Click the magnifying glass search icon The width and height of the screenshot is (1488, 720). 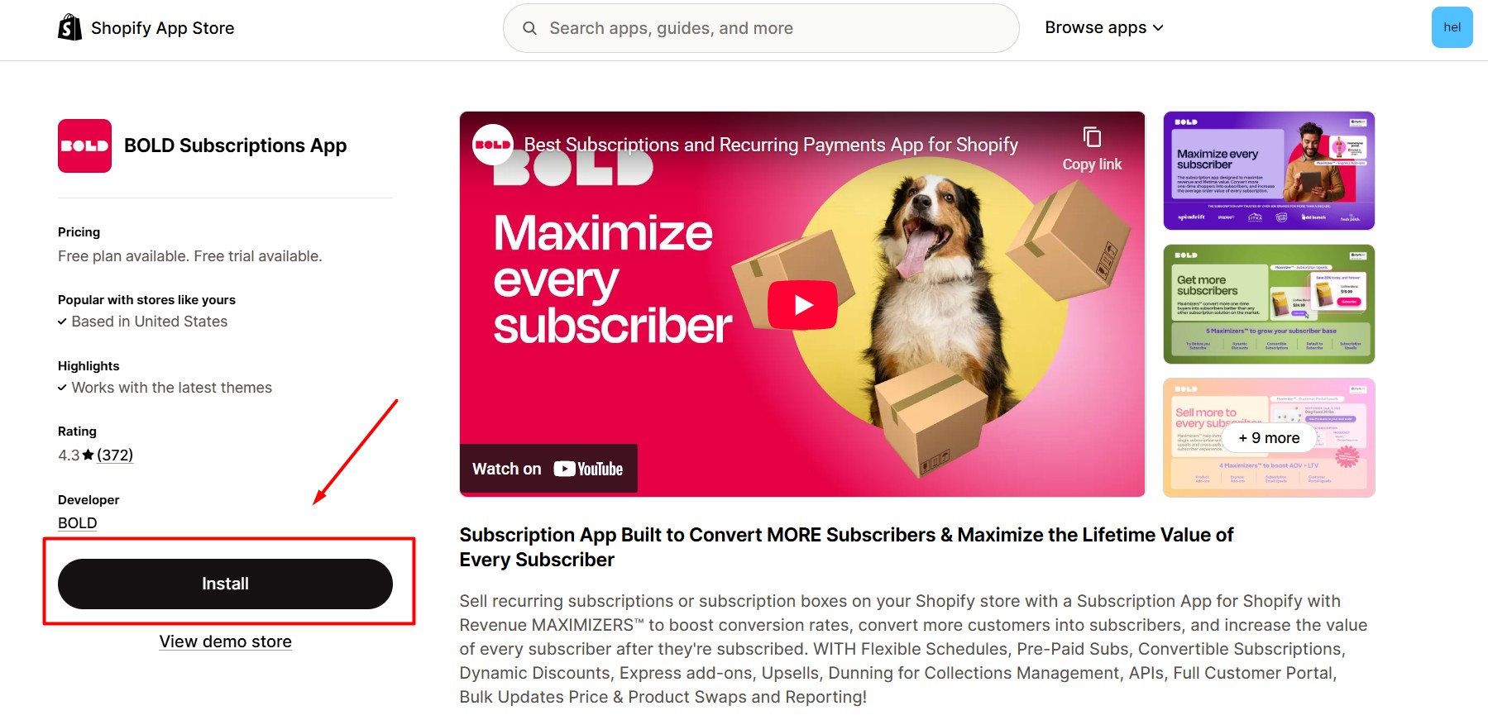pyautogui.click(x=529, y=27)
